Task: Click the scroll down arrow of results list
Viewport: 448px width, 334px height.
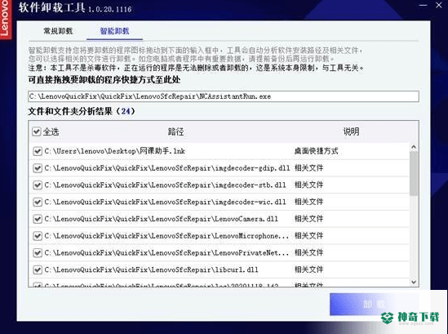Action: point(414,283)
